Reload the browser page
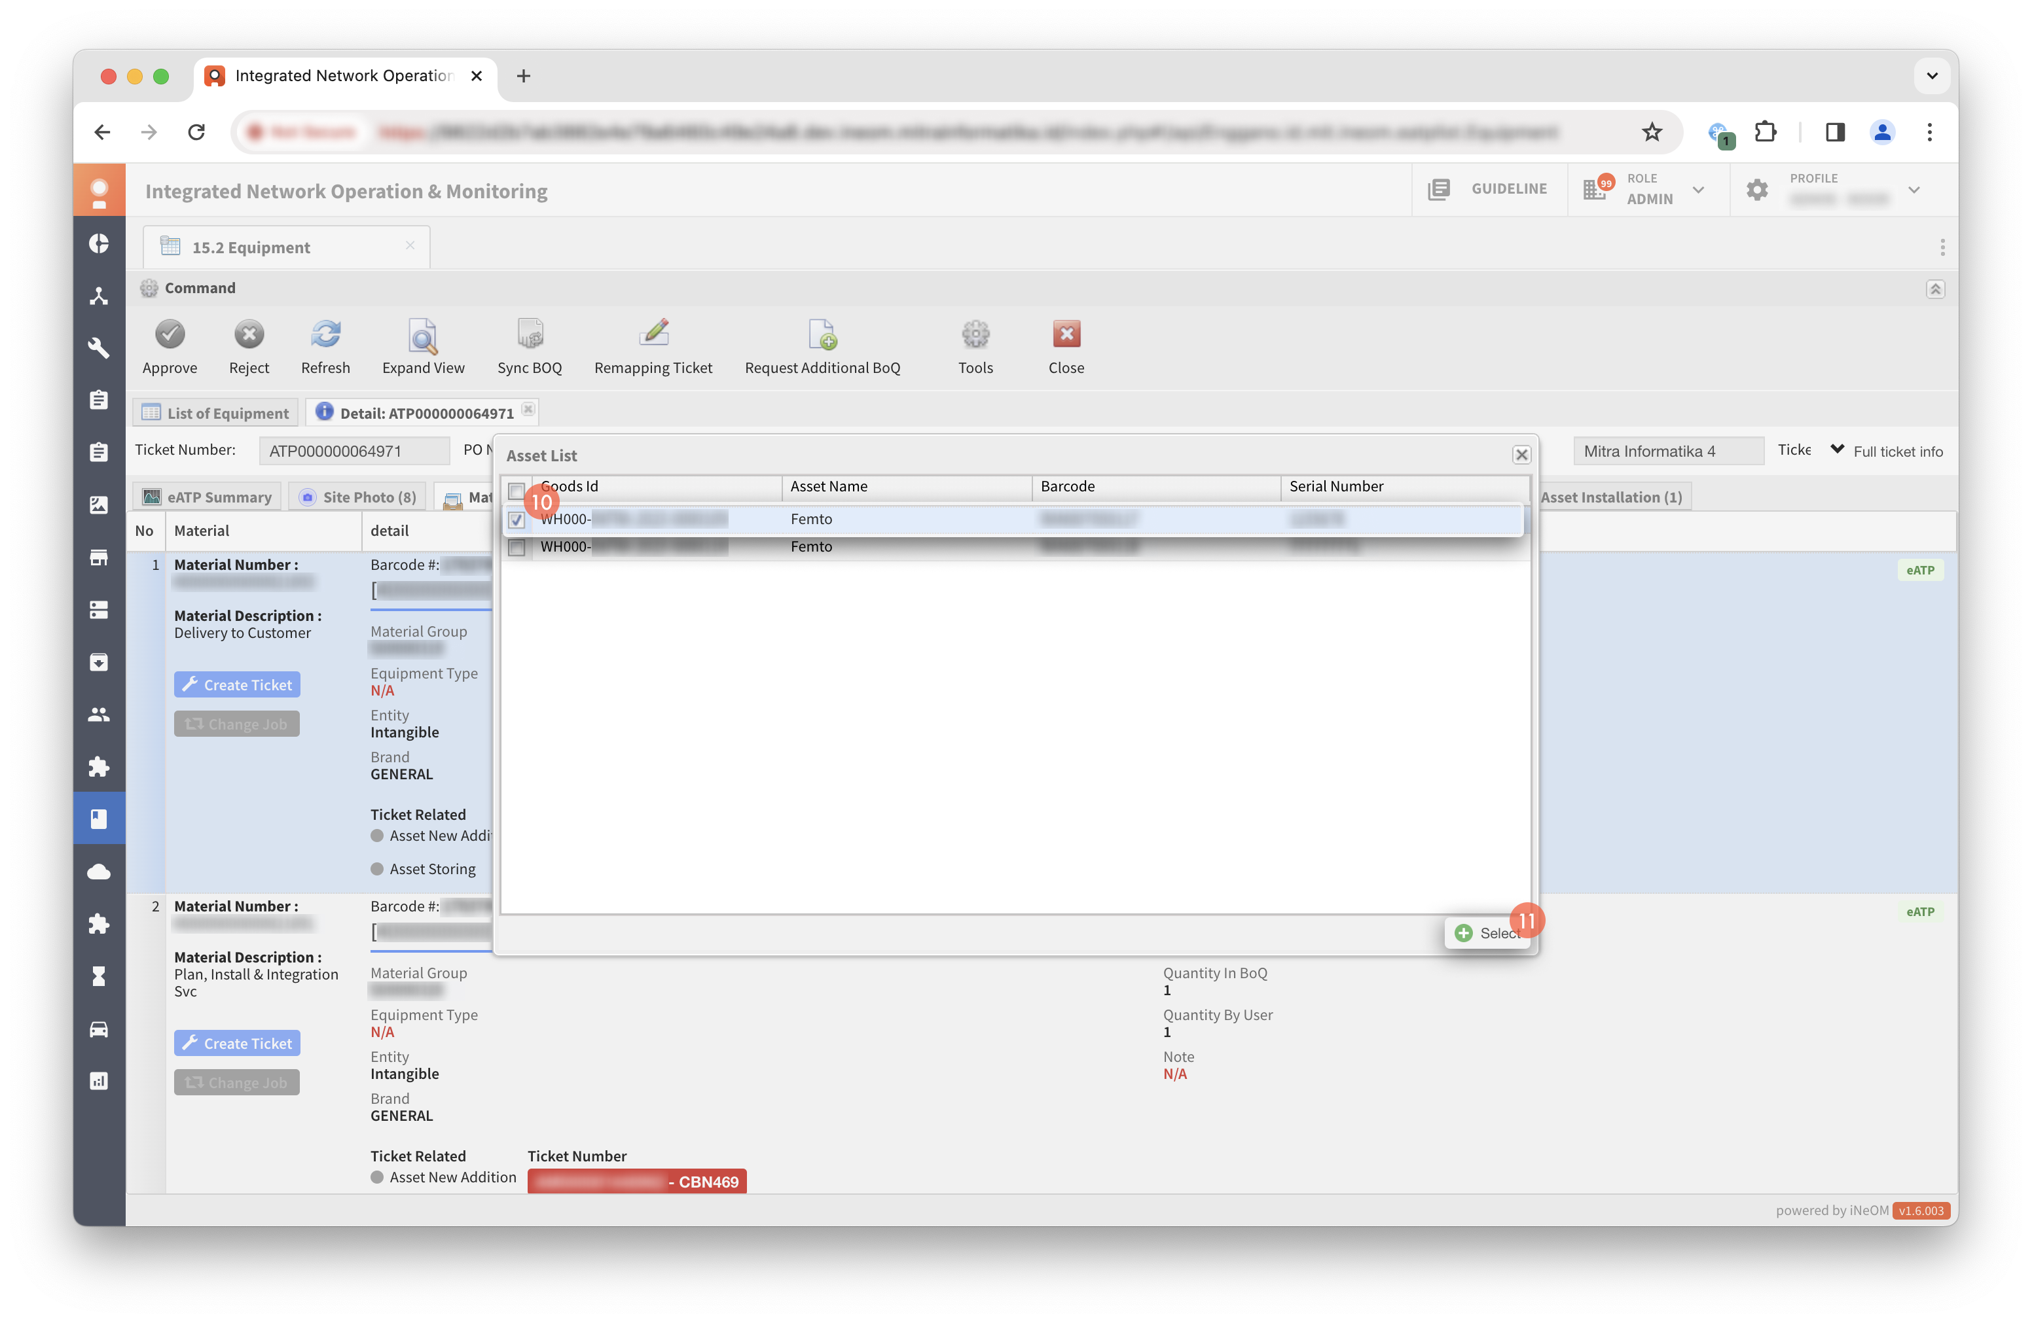Viewport: 2032px width, 1323px height. (x=196, y=132)
